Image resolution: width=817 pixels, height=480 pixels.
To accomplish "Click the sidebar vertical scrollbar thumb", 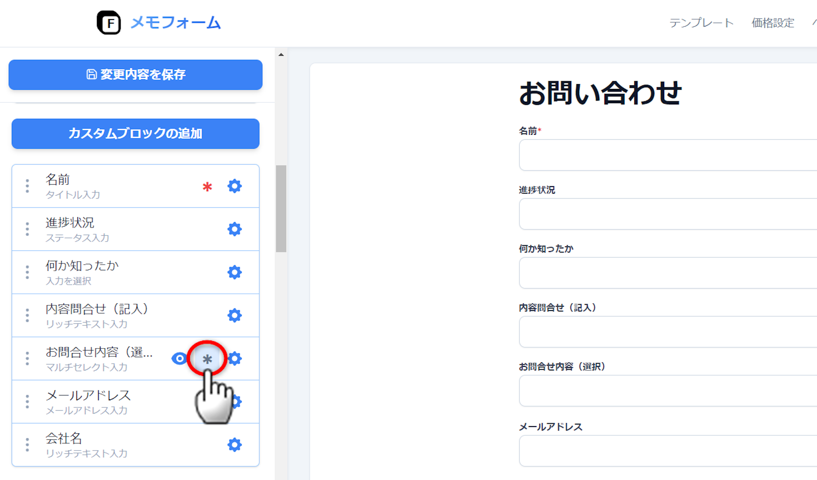I will click(281, 209).
